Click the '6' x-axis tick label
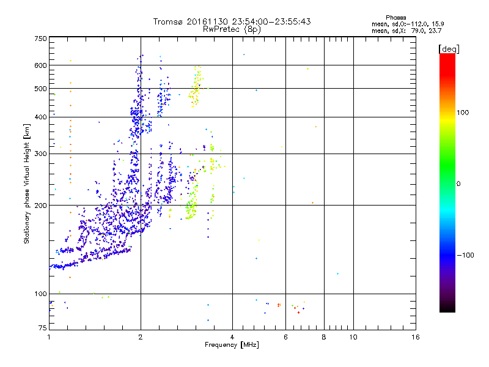This screenshot has height=367, width=489. pos(285,337)
